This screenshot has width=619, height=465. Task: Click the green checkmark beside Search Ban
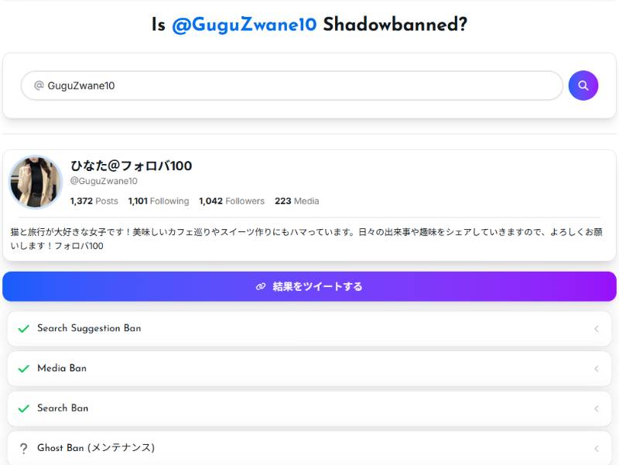pyautogui.click(x=24, y=409)
